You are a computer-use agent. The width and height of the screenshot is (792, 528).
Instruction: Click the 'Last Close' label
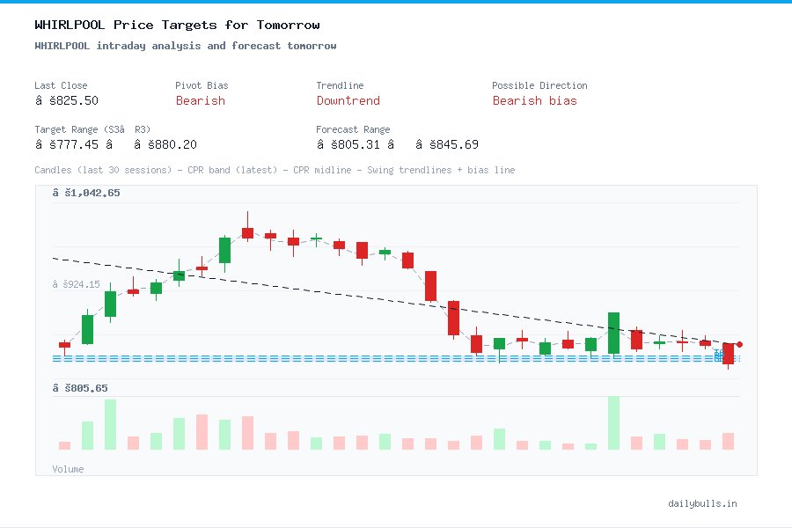coord(61,85)
